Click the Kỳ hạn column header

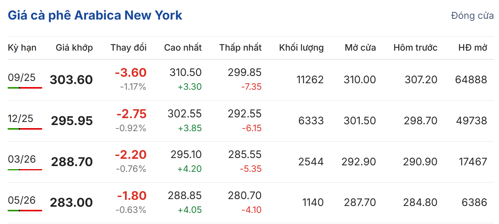coord(22,48)
